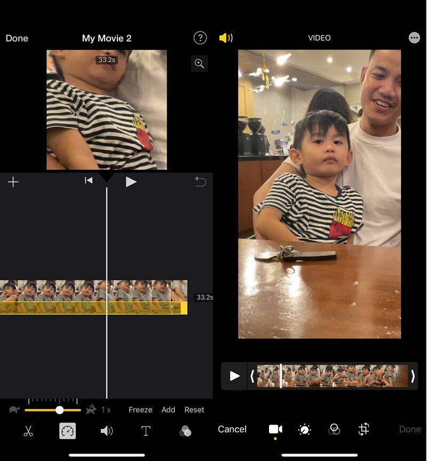This screenshot has height=461, width=427.
Task: Select the scissors Actions tool
Action: 28,431
